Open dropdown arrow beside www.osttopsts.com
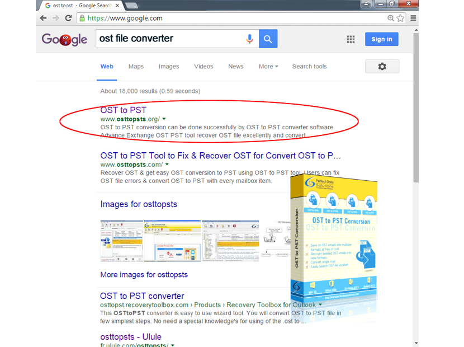 (x=167, y=164)
